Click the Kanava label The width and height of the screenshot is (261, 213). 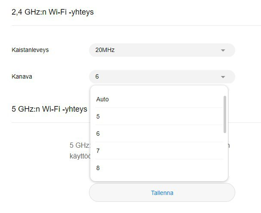point(22,76)
